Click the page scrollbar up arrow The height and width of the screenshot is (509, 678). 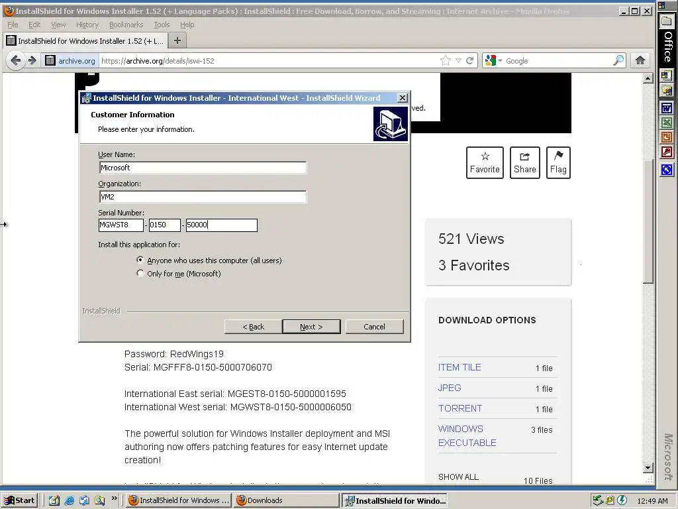(648, 78)
